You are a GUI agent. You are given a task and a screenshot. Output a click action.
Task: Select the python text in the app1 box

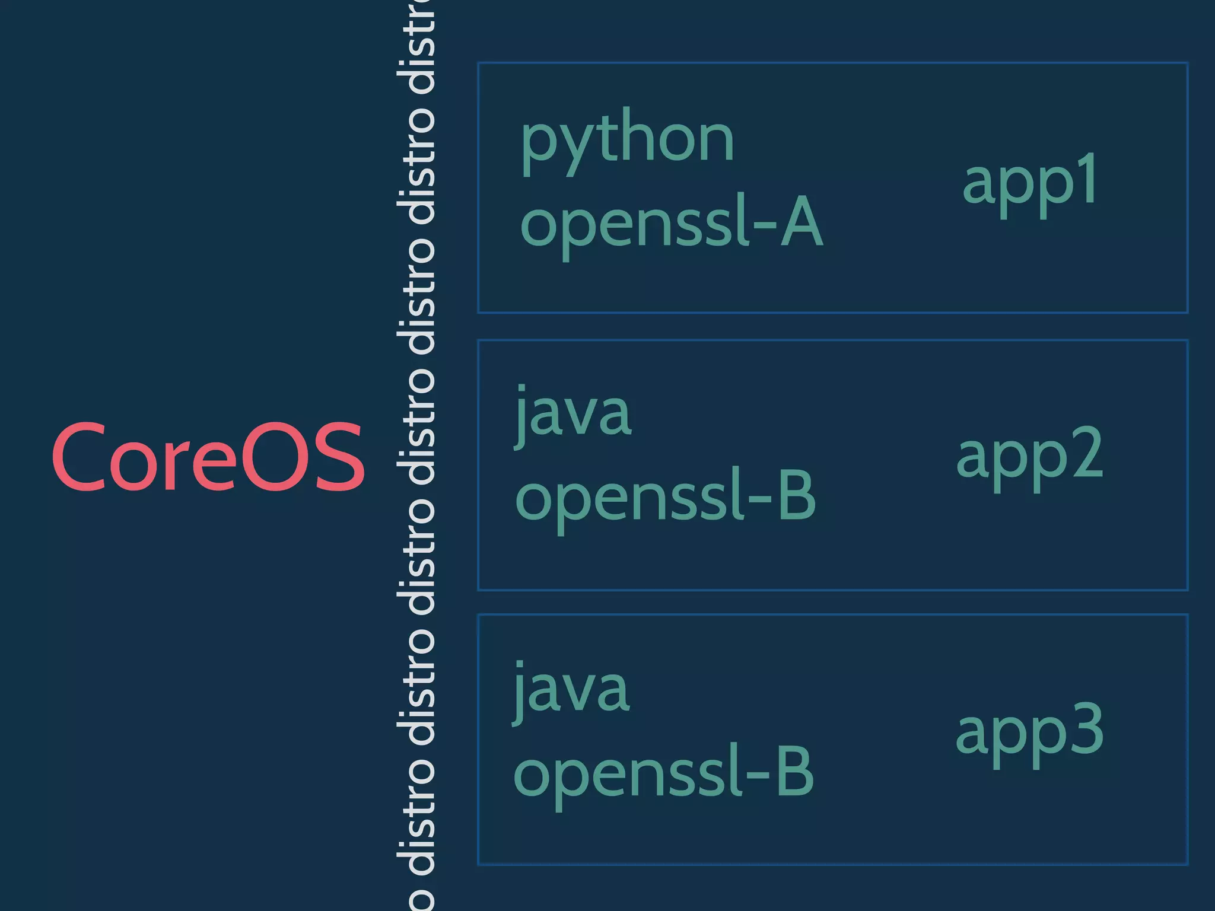coord(627,142)
